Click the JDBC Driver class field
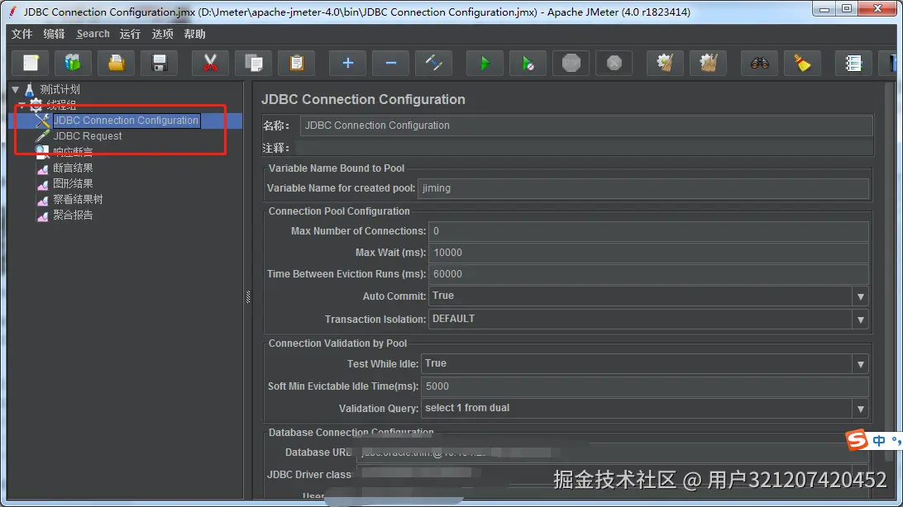The height and width of the screenshot is (507, 903). pos(612,474)
